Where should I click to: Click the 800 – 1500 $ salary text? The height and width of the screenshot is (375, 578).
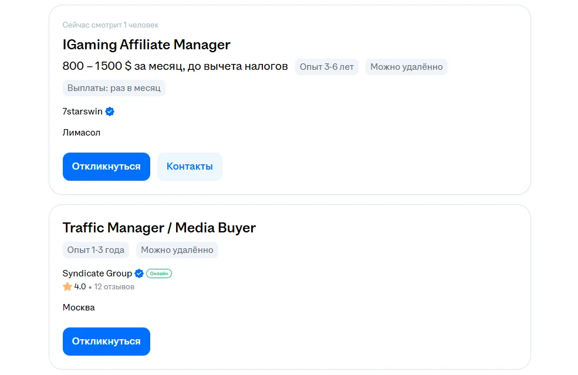coord(175,66)
